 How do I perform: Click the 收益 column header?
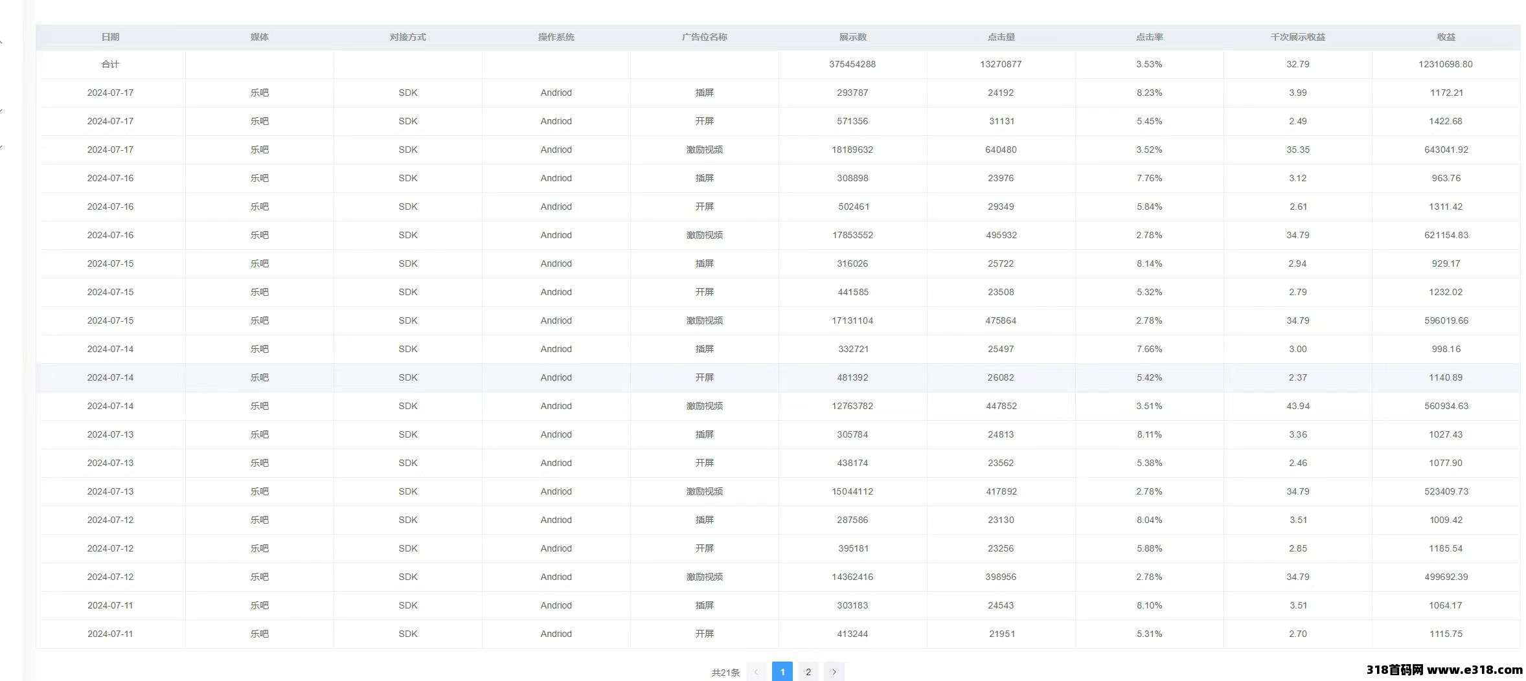1446,37
